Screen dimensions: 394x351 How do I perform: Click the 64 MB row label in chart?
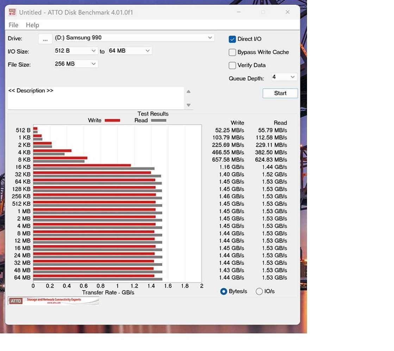click(x=23, y=278)
